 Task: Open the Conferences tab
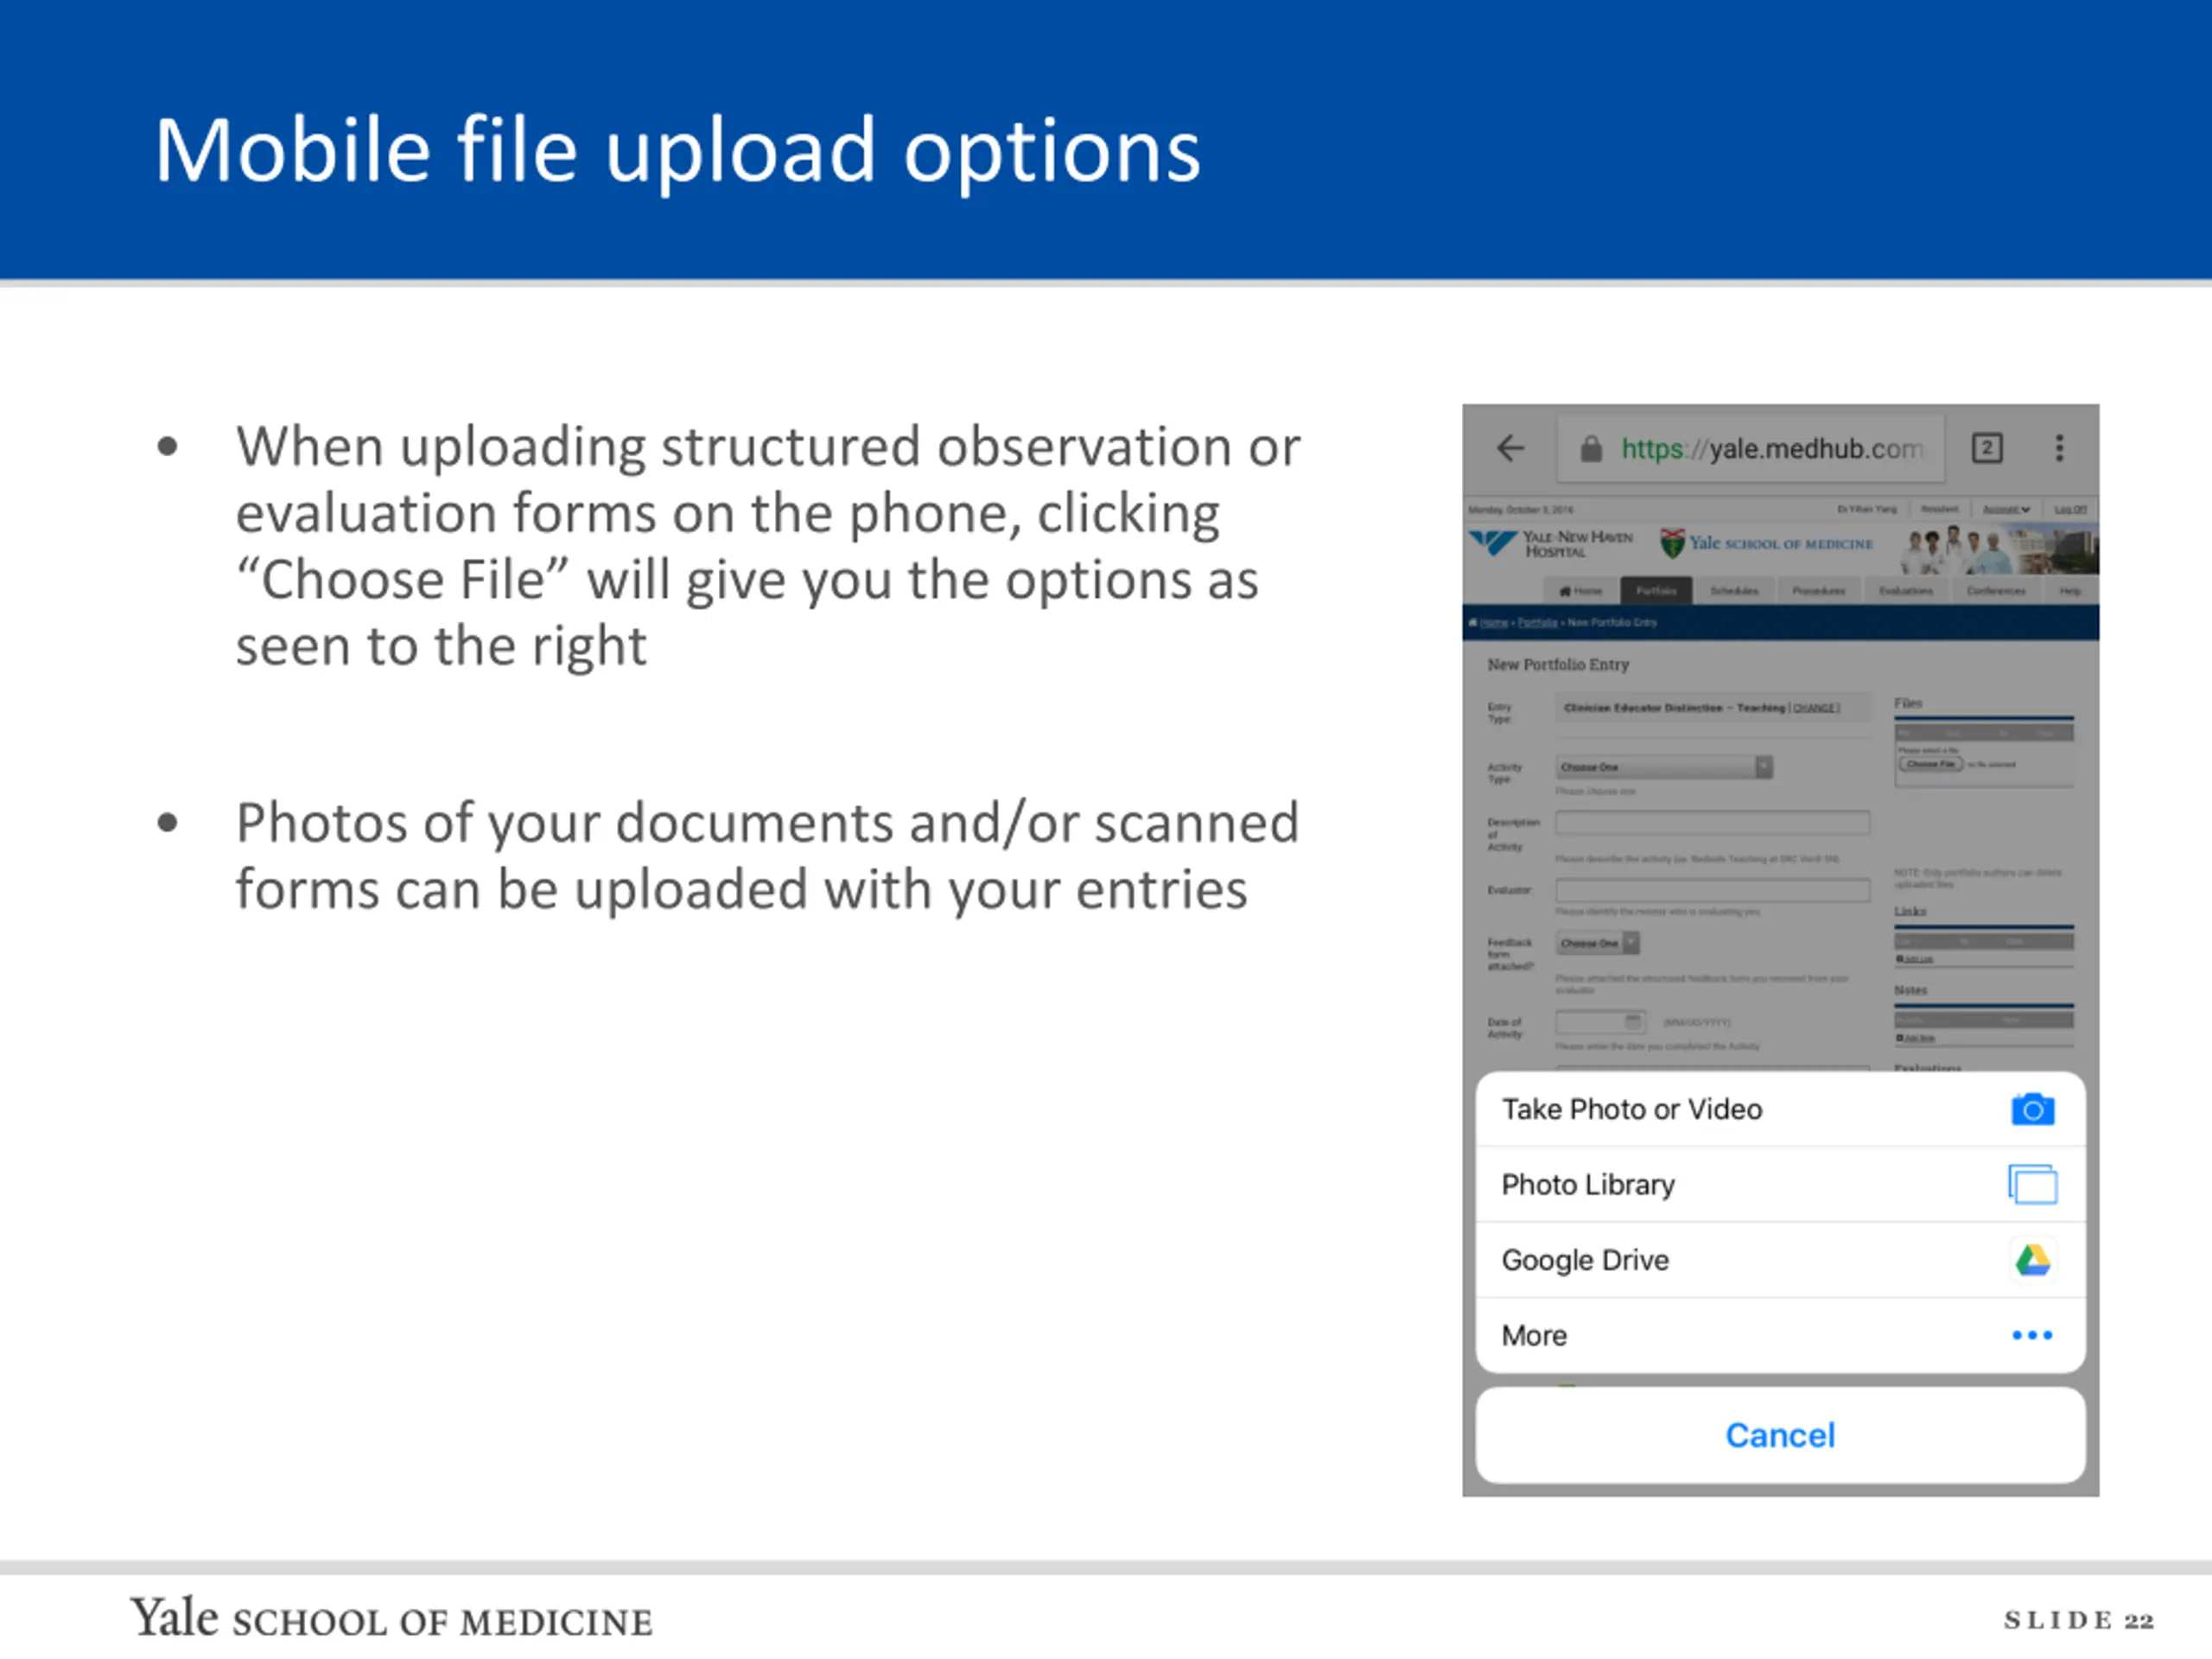click(x=1996, y=591)
